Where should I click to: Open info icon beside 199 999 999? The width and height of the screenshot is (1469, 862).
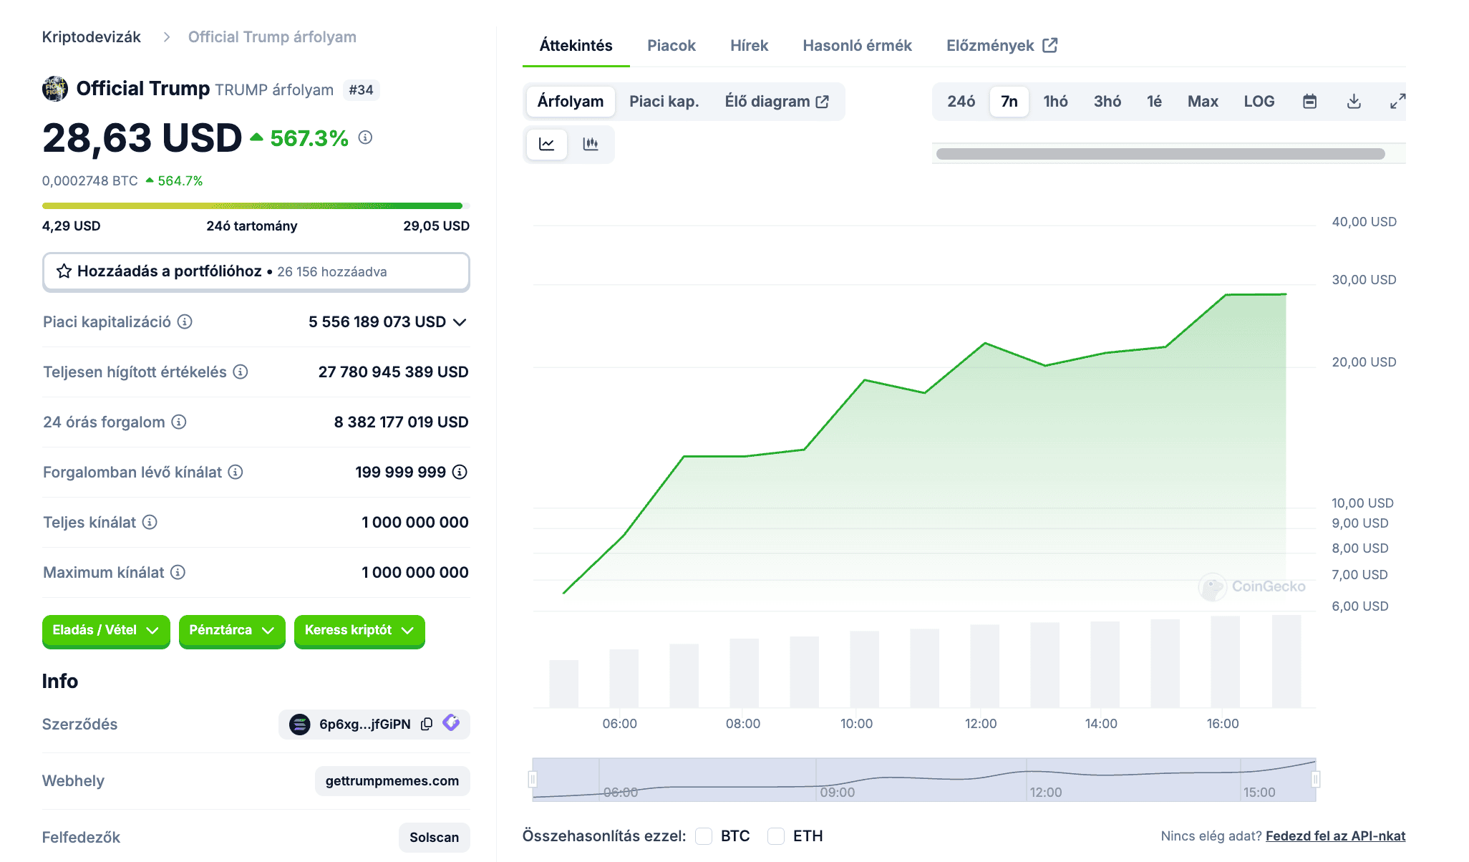(x=460, y=472)
